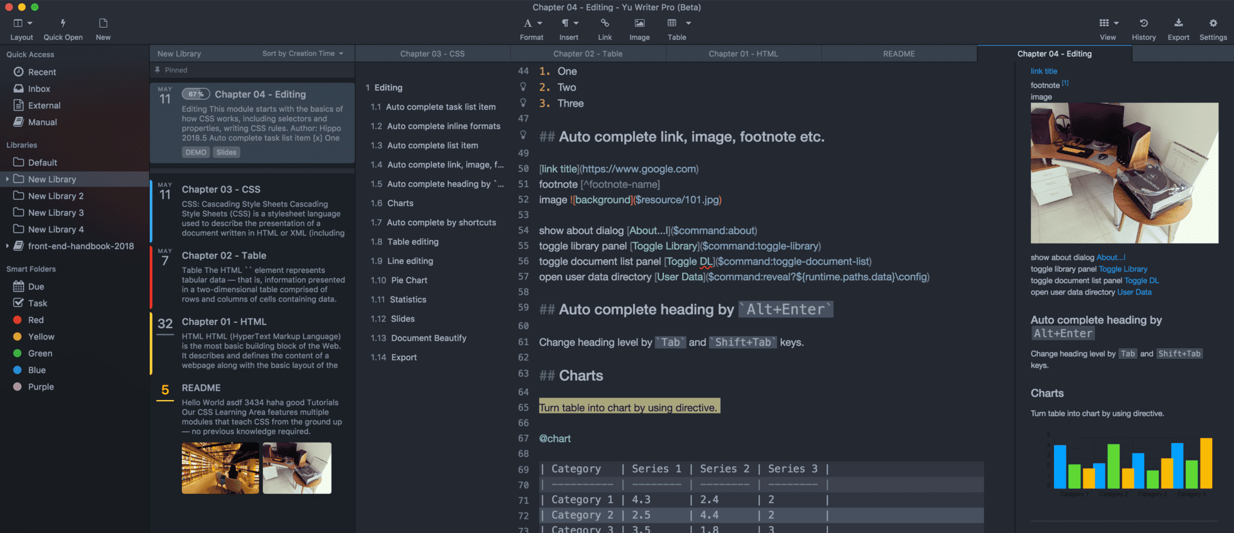This screenshot has width=1234, height=533.
Task: Jump to outline item 1.6 Charts
Action: tap(392, 203)
